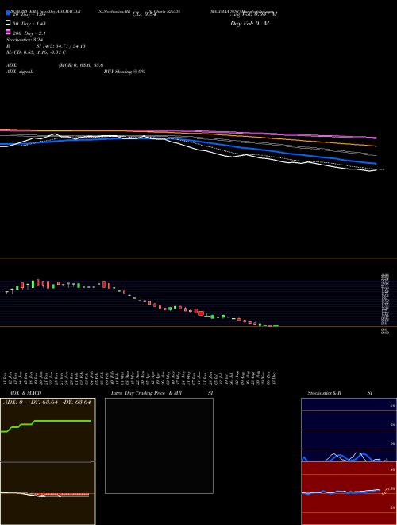Click the white 50 Day legend swatch
Screen dimensions: 397x525
(8, 22)
